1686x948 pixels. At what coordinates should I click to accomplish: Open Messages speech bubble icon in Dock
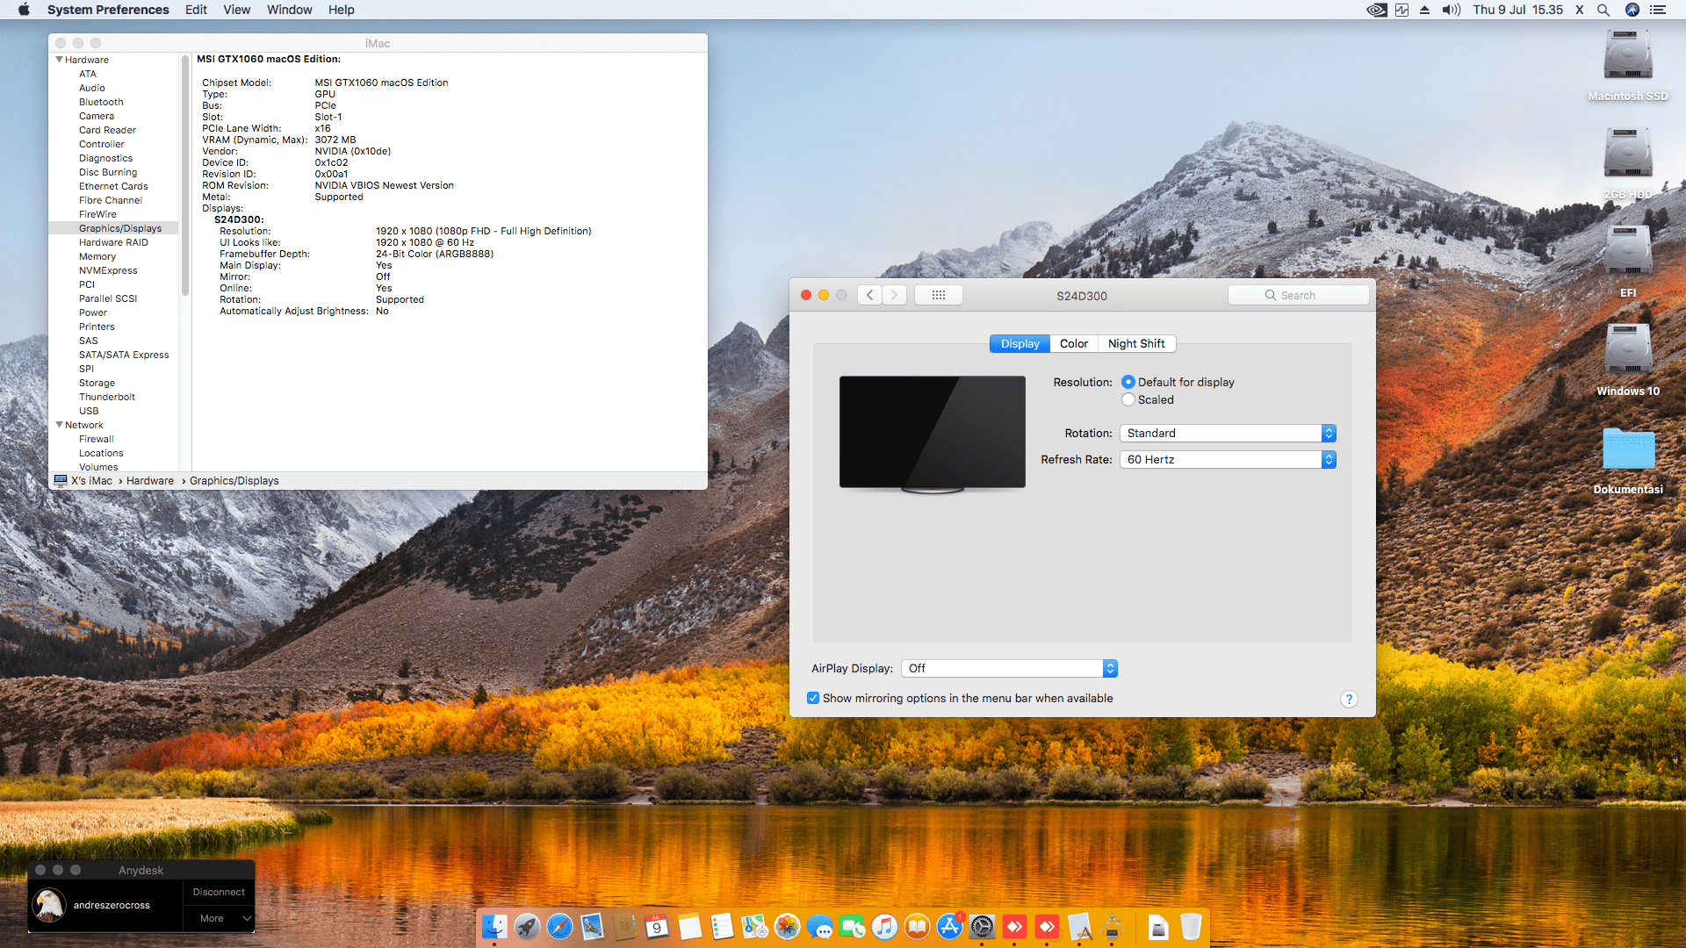(x=819, y=926)
